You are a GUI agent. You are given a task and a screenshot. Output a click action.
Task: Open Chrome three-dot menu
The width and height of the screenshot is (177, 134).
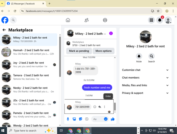tap(173, 11)
